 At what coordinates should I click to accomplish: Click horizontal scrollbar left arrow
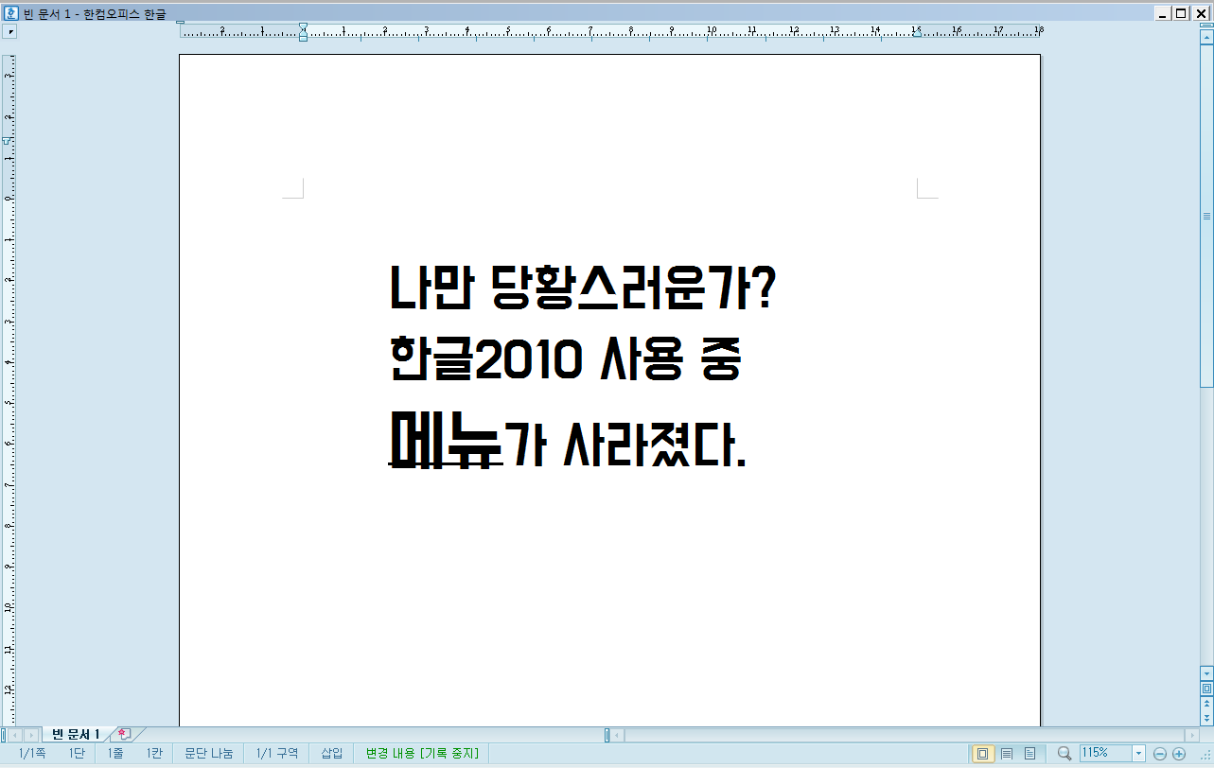[x=618, y=735]
